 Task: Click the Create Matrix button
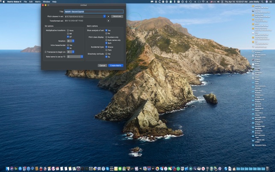pyautogui.click(x=115, y=65)
